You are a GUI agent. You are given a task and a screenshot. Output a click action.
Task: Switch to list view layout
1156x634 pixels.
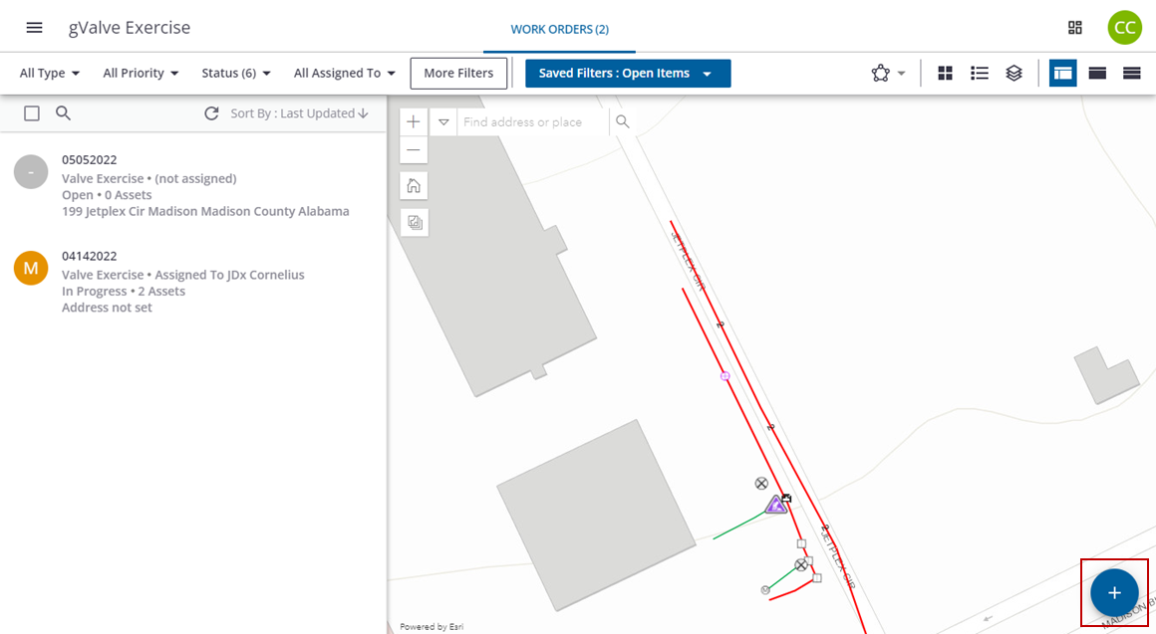click(980, 73)
